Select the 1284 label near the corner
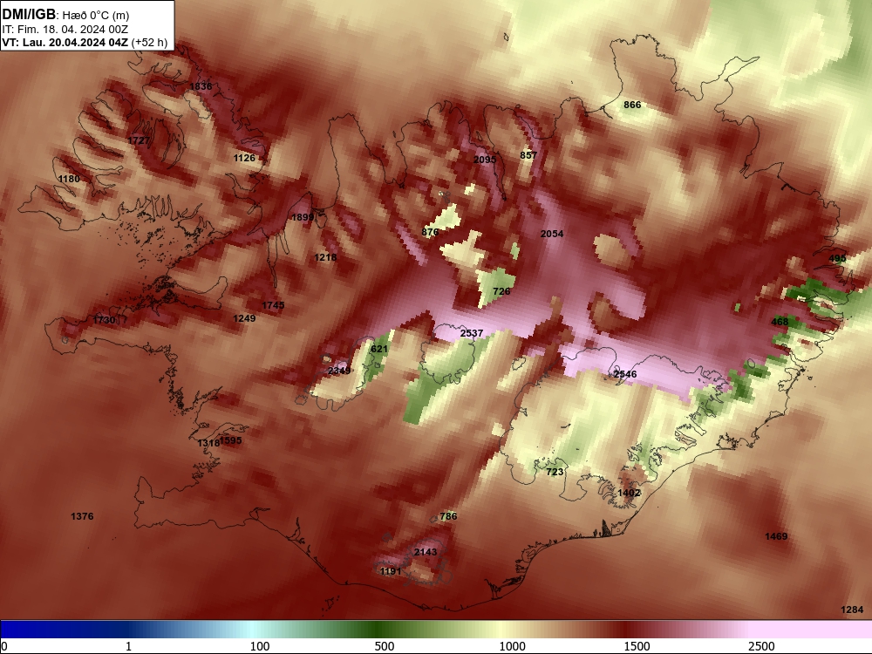Image resolution: width=872 pixels, height=654 pixels. [852, 610]
